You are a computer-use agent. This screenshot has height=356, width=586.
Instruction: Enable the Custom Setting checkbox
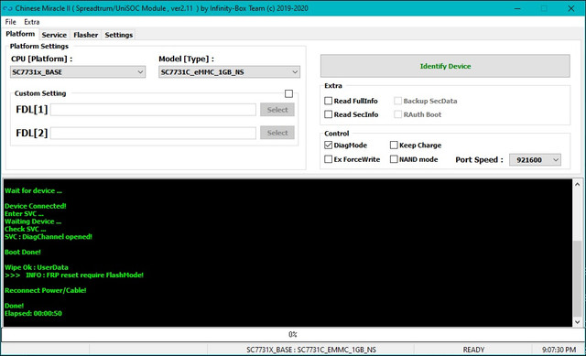coord(288,93)
